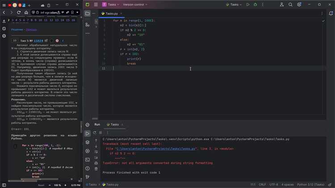Run the Tasks configuration with the play icon

[248, 4]
